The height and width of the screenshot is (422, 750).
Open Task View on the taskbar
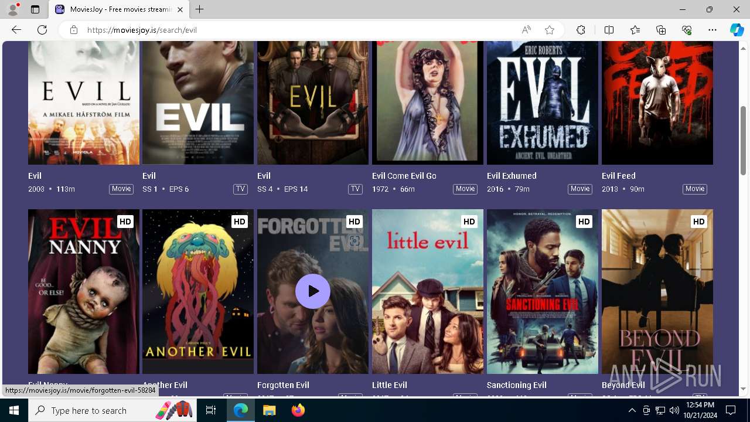coord(211,410)
